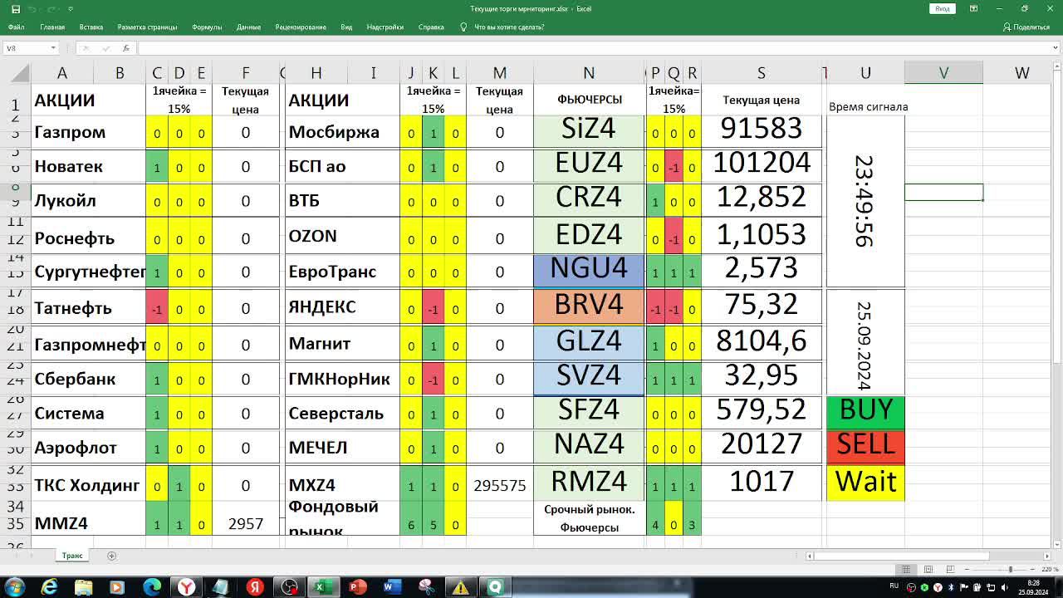Click the horizontal scrollbar thumb
Image resolution: width=1063 pixels, height=598 pixels.
tap(902, 556)
